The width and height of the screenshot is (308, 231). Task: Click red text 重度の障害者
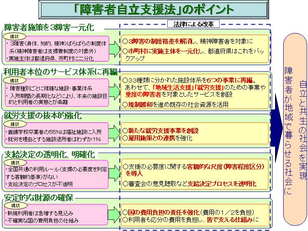pos(143,95)
